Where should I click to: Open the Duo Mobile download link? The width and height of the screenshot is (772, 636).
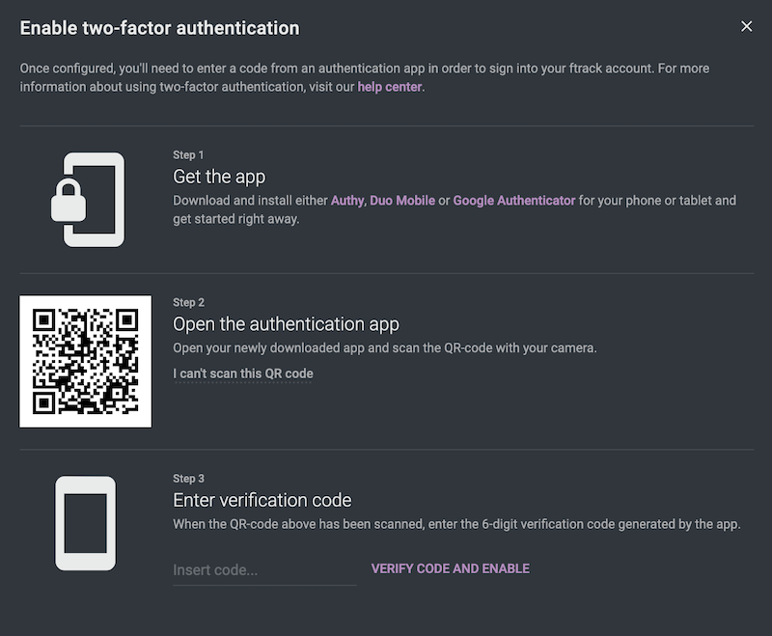pos(402,201)
